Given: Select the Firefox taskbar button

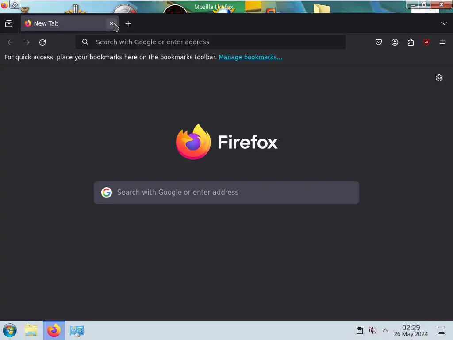Looking at the screenshot, I should (54, 330).
